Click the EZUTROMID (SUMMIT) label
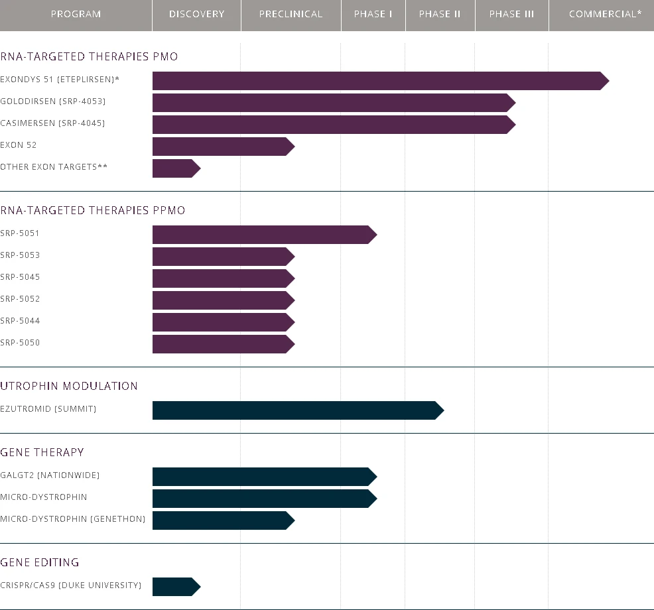Viewport: 654px width, 610px height. [48, 409]
